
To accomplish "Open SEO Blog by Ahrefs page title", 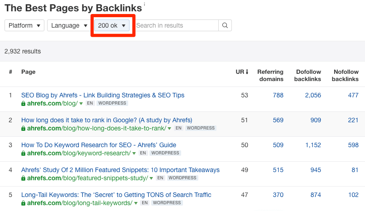I will click(x=103, y=95).
